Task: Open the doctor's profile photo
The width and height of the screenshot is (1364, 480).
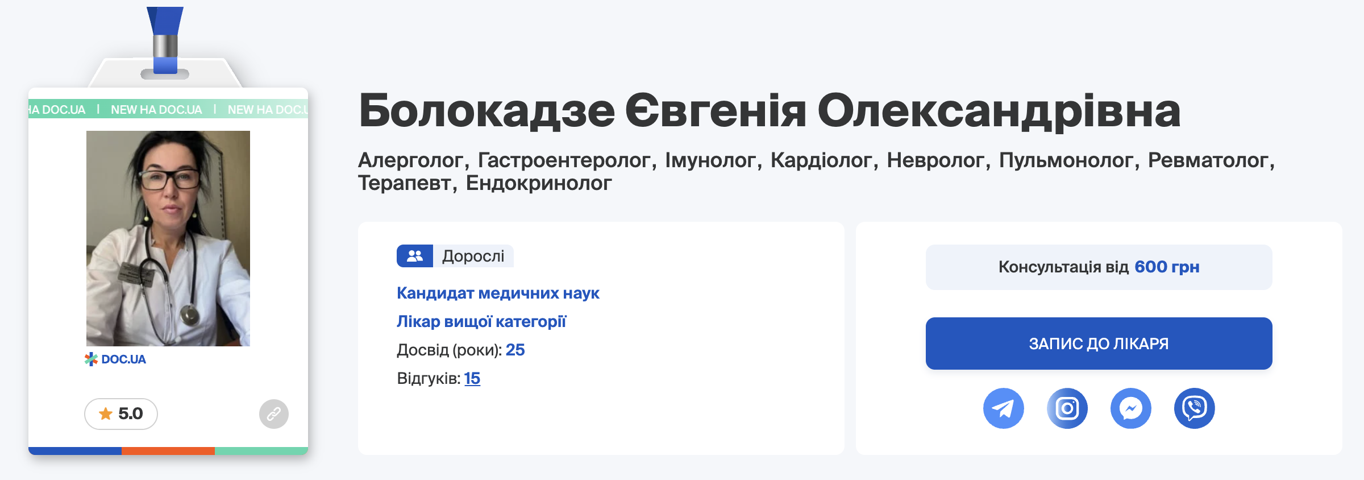Action: [168, 238]
